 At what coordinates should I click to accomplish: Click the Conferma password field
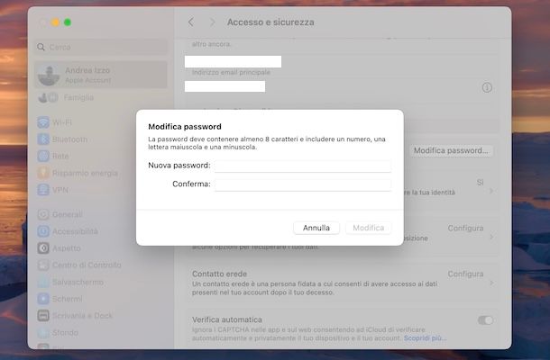point(303,184)
